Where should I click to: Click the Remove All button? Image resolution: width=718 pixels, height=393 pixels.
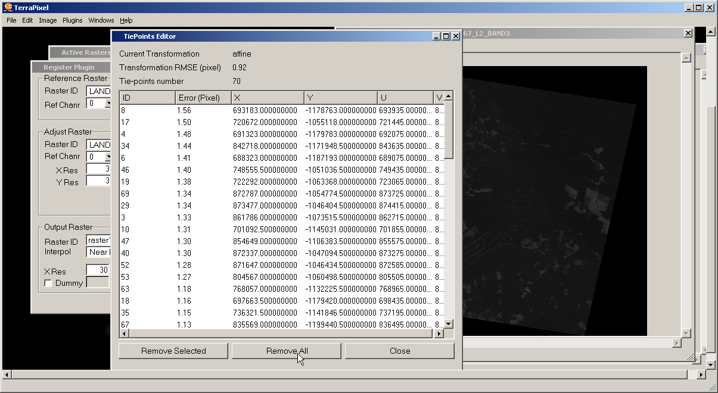[x=287, y=351]
